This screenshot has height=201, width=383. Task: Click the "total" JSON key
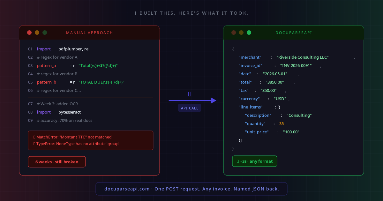tap(245, 82)
